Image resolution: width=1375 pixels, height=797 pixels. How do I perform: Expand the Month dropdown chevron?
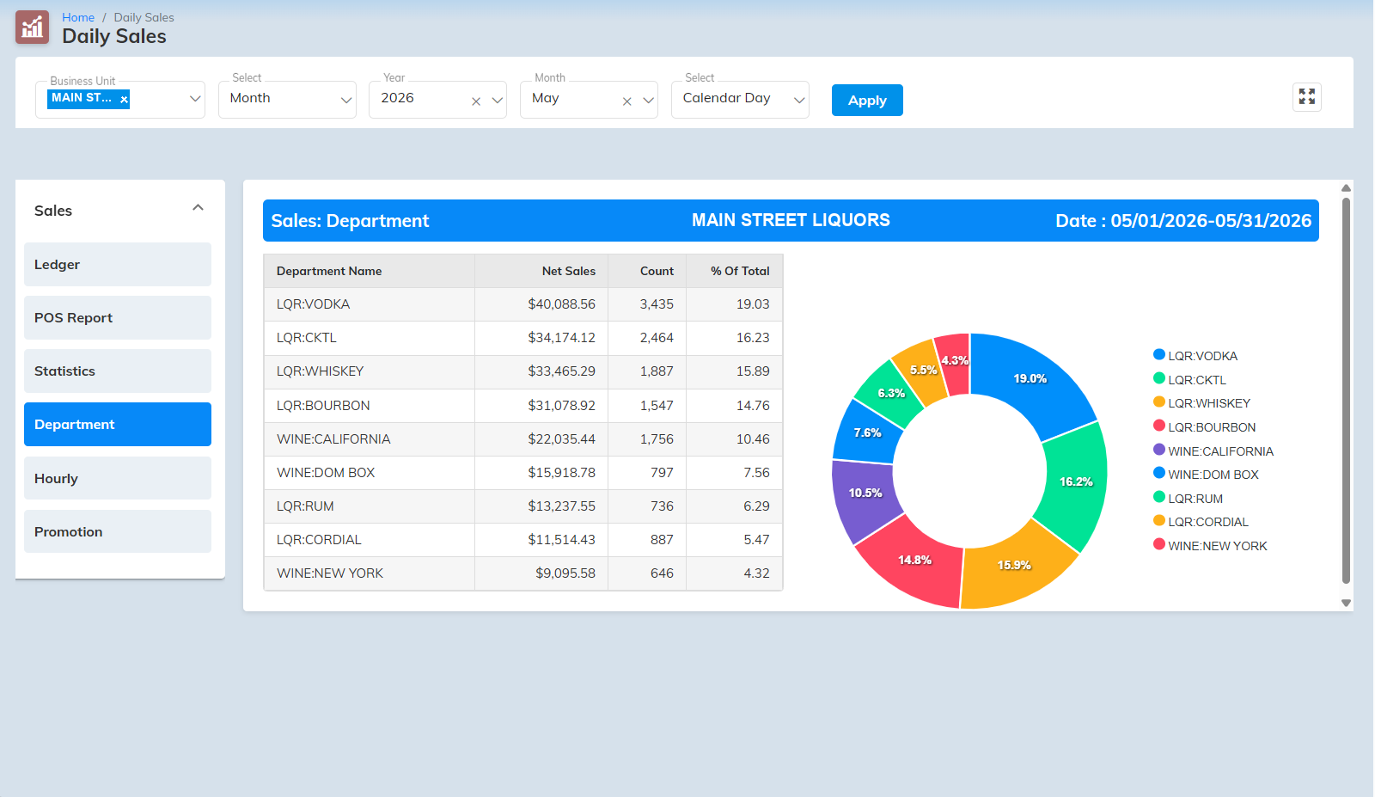(648, 101)
